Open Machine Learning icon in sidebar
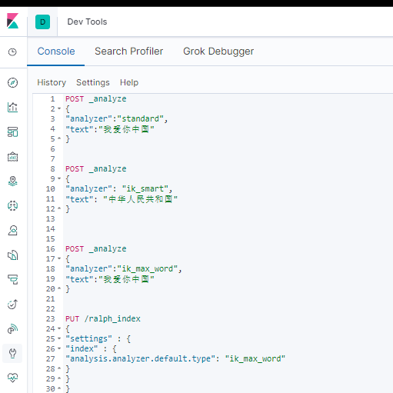Viewport: 393px width, 393px height. click(12, 205)
